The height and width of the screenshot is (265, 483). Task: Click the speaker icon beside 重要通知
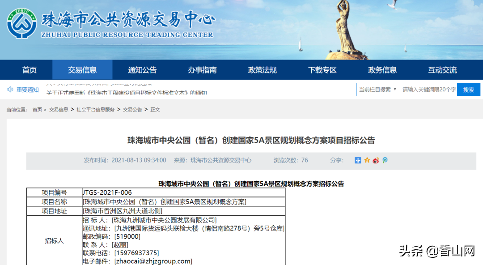[x=10, y=90]
